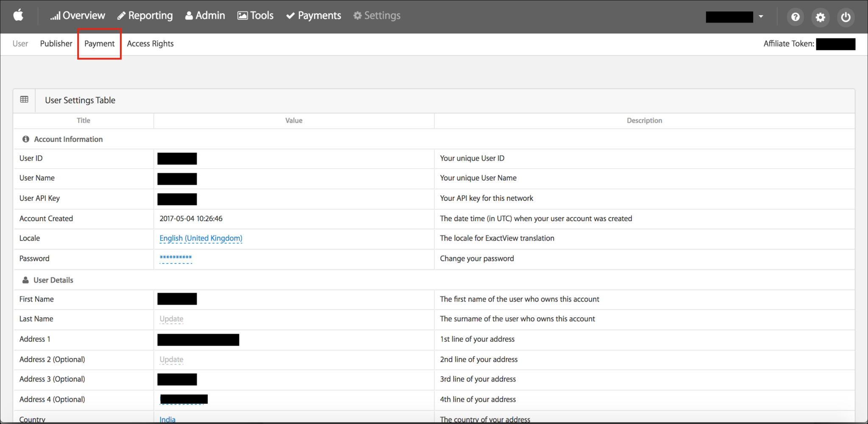Image resolution: width=868 pixels, height=424 pixels.
Task: Click the Title column header
Action: pos(83,120)
